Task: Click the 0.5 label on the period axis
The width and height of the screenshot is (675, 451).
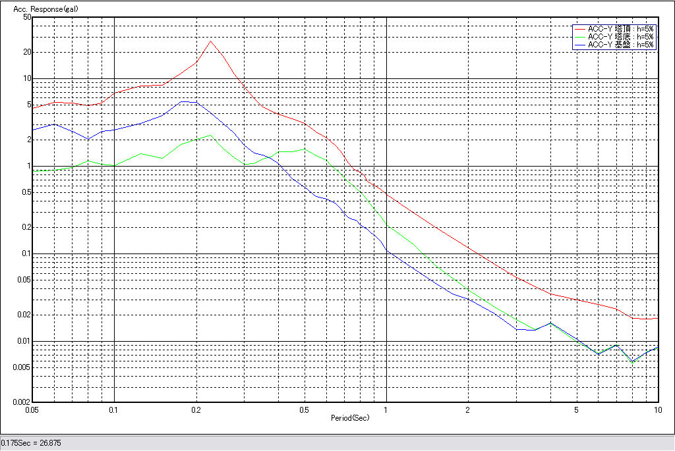Action: pyautogui.click(x=304, y=410)
